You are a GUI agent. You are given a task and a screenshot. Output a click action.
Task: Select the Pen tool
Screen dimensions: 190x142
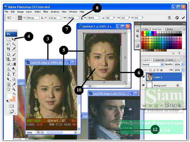pos(8,74)
